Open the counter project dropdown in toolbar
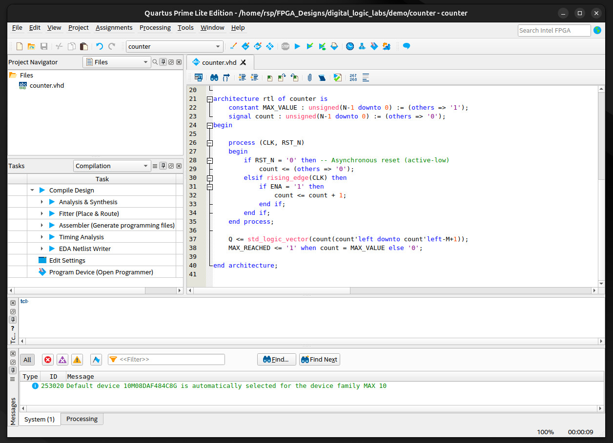The width and height of the screenshot is (613, 443). tap(174, 47)
